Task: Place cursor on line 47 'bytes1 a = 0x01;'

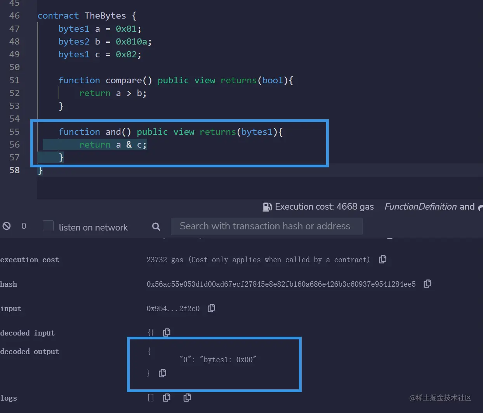Action: (100, 29)
